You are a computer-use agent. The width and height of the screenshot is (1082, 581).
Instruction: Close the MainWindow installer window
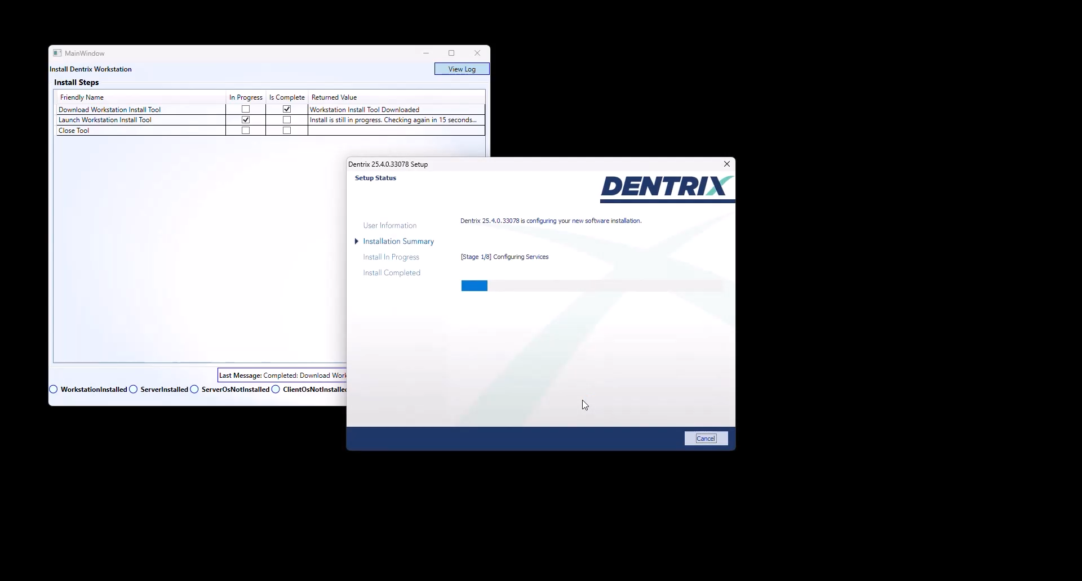click(x=477, y=53)
